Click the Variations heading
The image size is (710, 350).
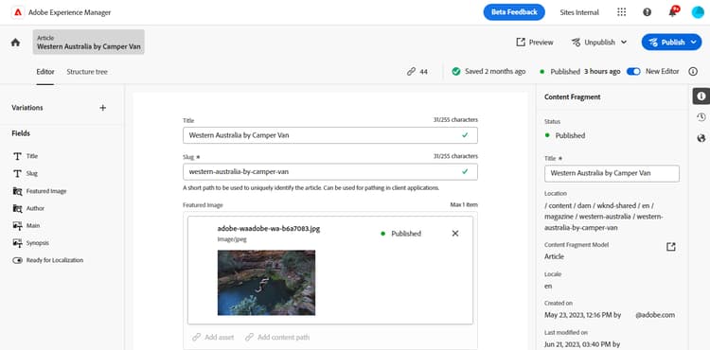click(27, 108)
